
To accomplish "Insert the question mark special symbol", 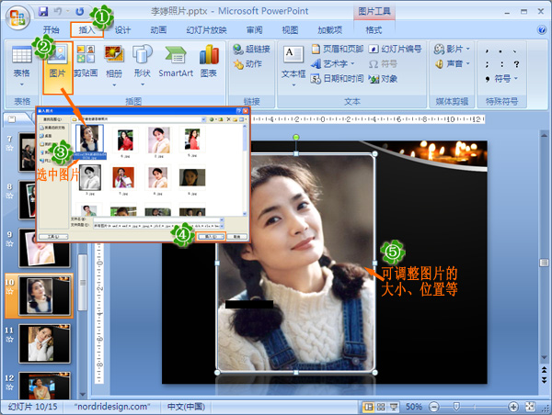I will tap(516, 64).
